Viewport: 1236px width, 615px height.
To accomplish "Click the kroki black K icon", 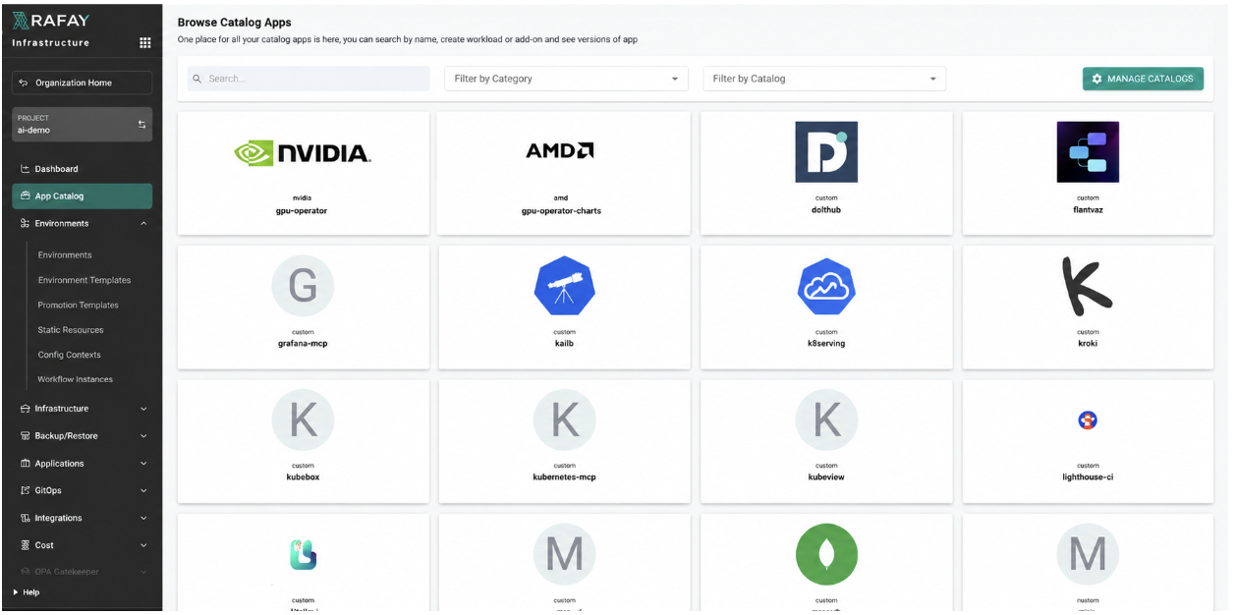I will tap(1088, 286).
